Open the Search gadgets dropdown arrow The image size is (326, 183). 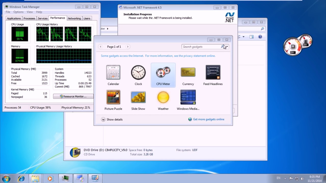point(227,47)
